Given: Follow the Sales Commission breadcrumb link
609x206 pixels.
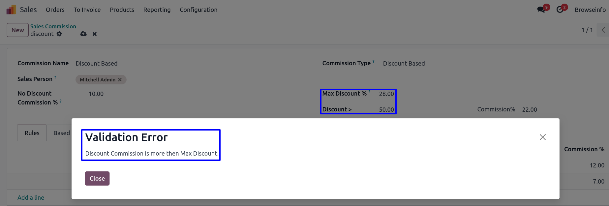Looking at the screenshot, I should click(x=53, y=26).
